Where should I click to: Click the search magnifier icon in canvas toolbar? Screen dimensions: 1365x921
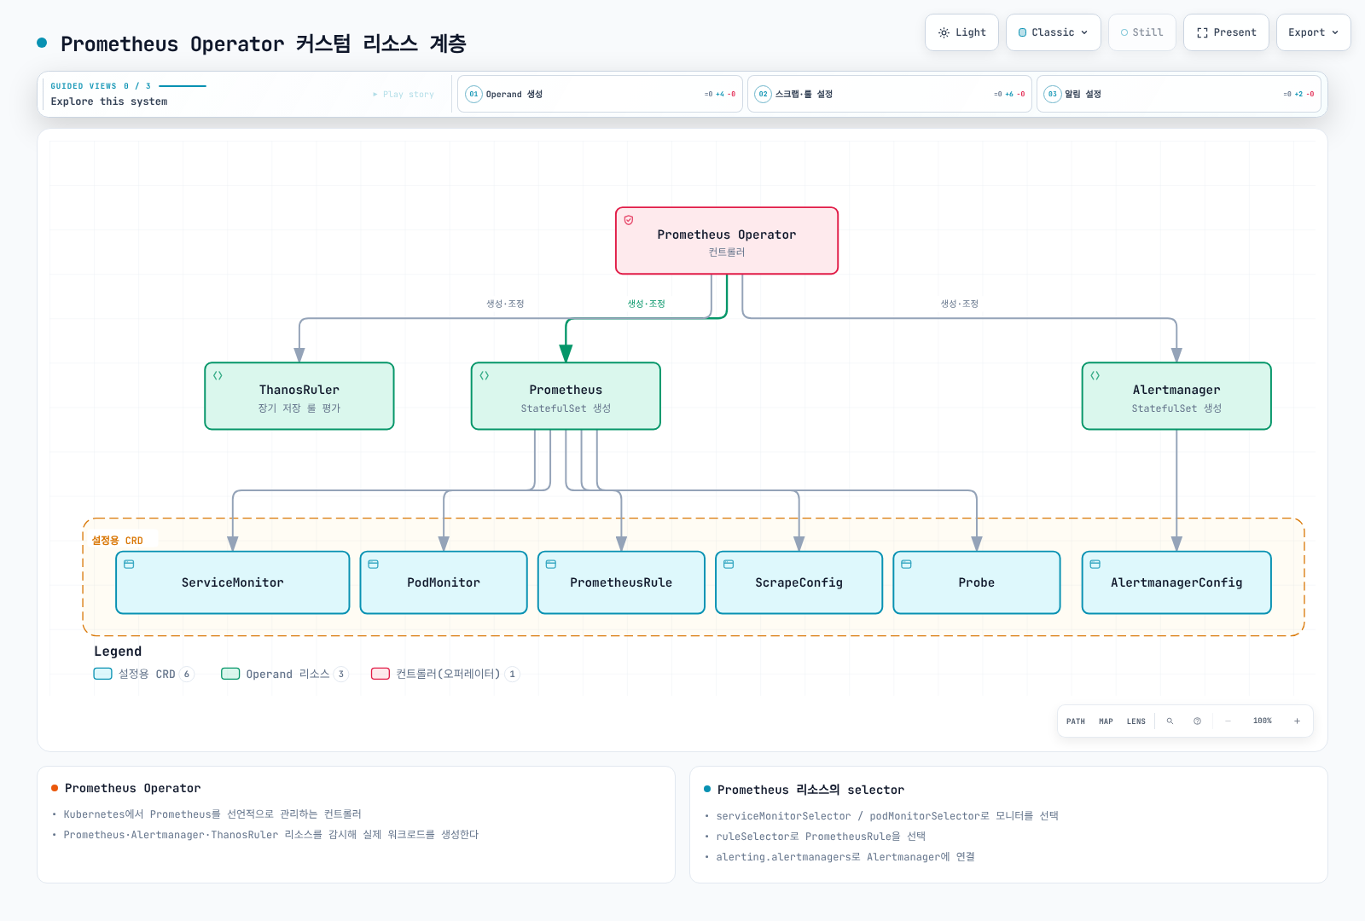click(1170, 721)
